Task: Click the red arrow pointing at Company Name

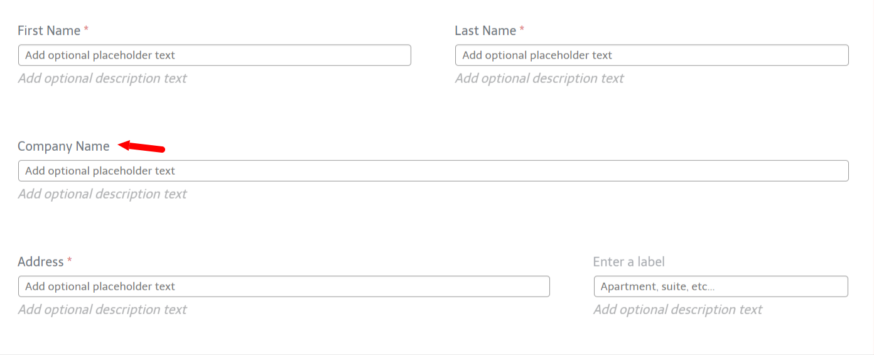Action: point(141,147)
